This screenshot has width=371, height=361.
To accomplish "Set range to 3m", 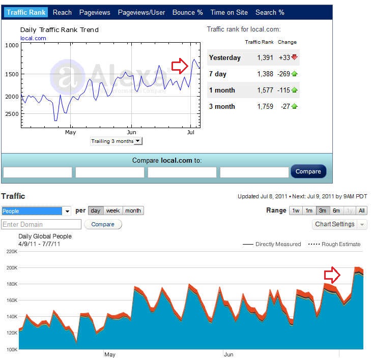I will coord(323,210).
